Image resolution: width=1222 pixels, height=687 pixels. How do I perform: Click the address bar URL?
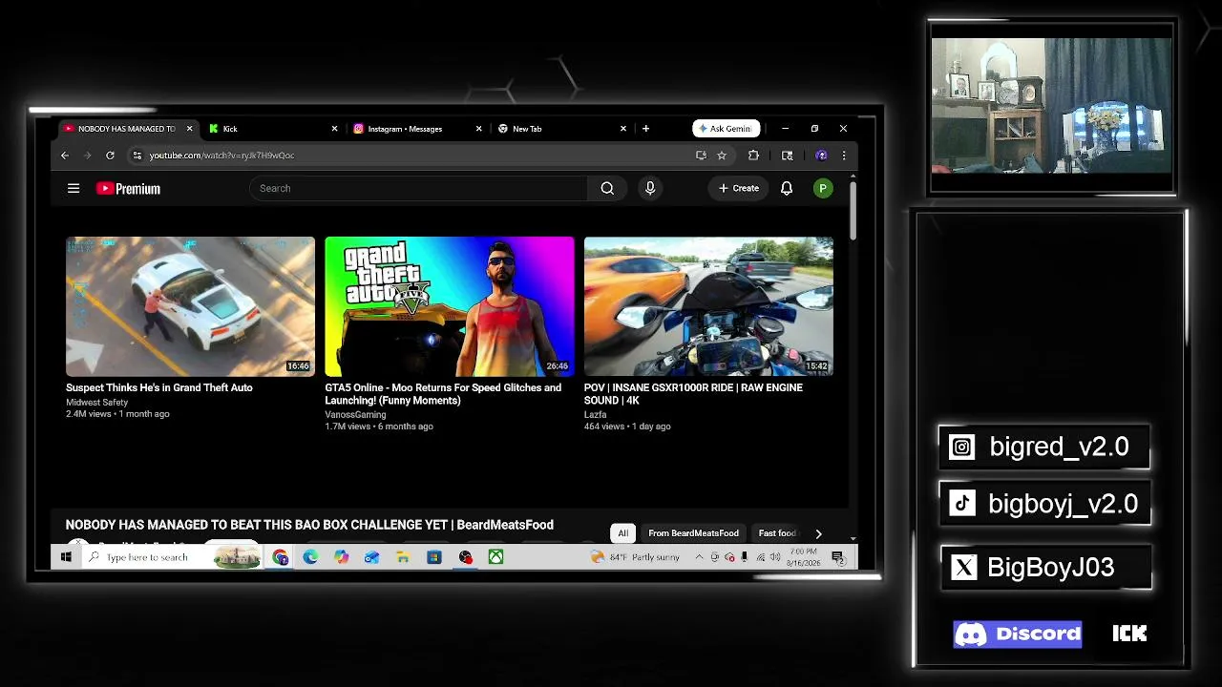tap(221, 156)
